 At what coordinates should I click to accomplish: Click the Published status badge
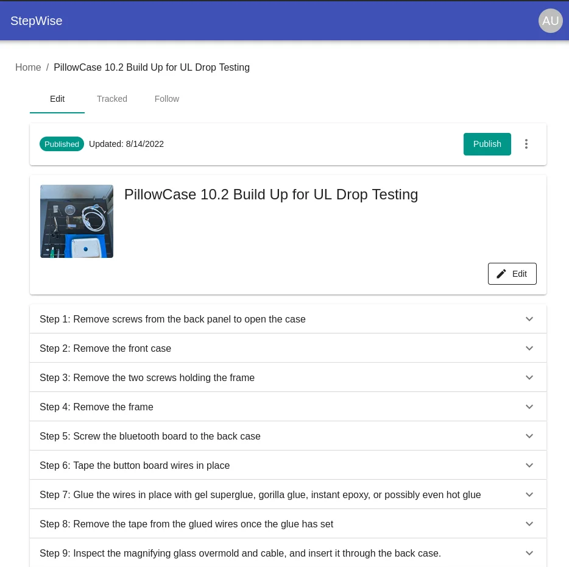(x=62, y=144)
